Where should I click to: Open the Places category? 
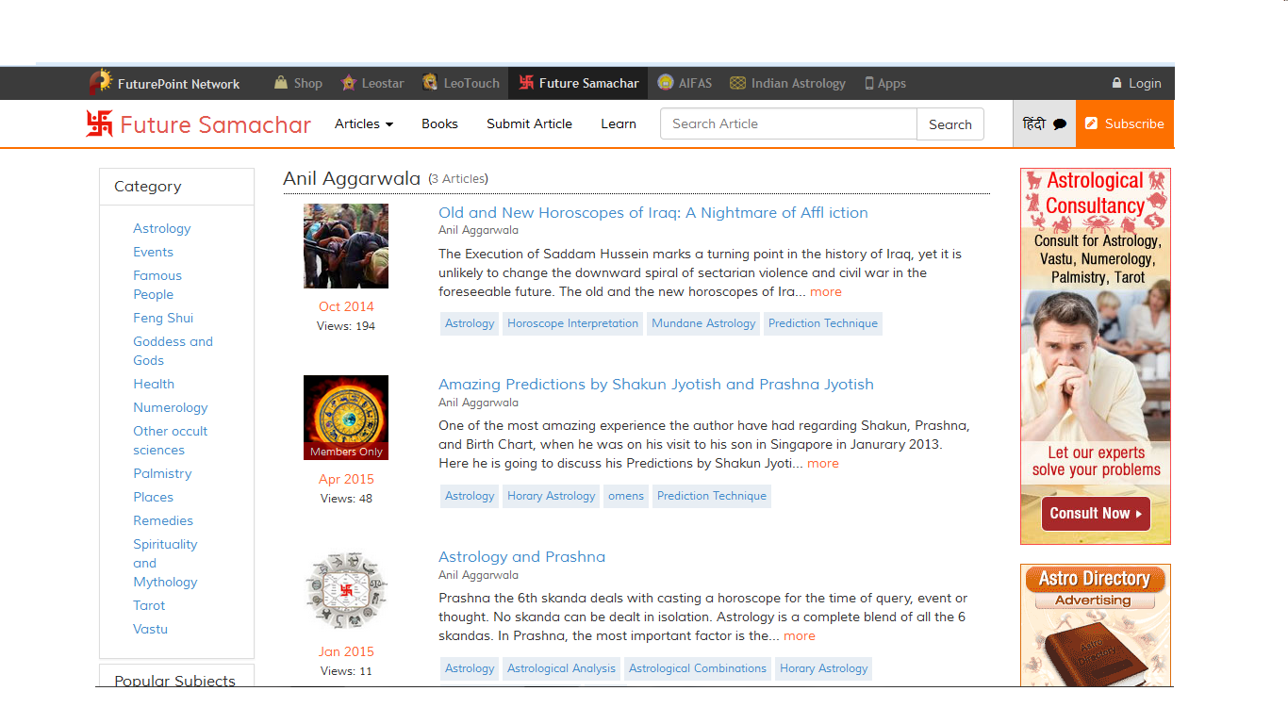[153, 497]
